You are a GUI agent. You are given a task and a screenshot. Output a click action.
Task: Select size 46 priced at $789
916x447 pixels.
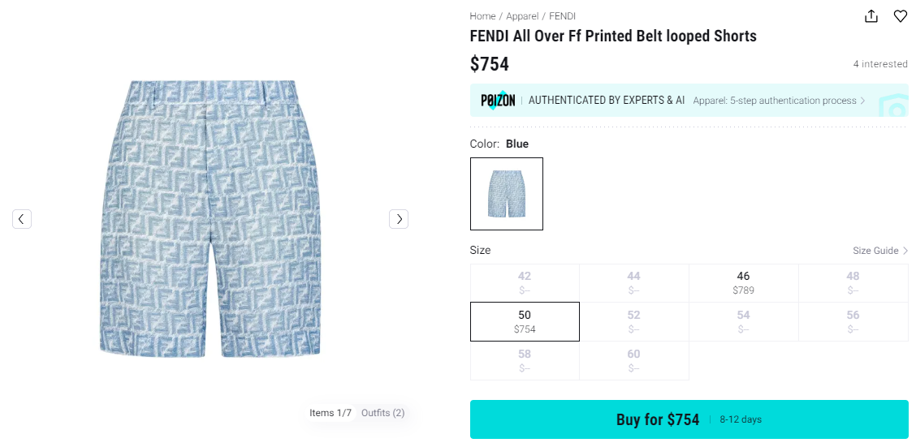click(743, 282)
